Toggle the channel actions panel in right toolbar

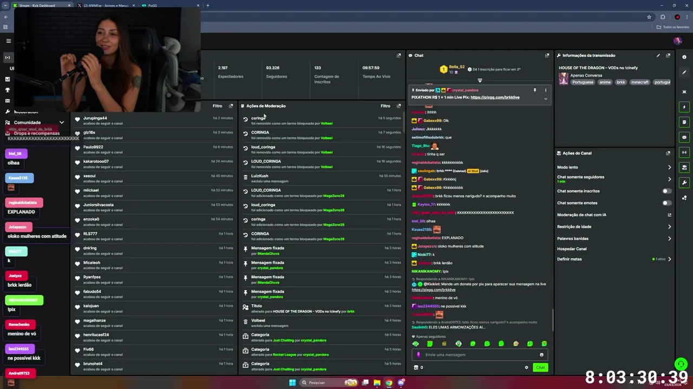tap(684, 167)
